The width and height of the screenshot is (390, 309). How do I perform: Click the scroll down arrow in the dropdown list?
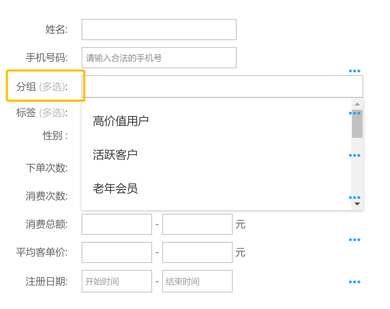(x=357, y=204)
